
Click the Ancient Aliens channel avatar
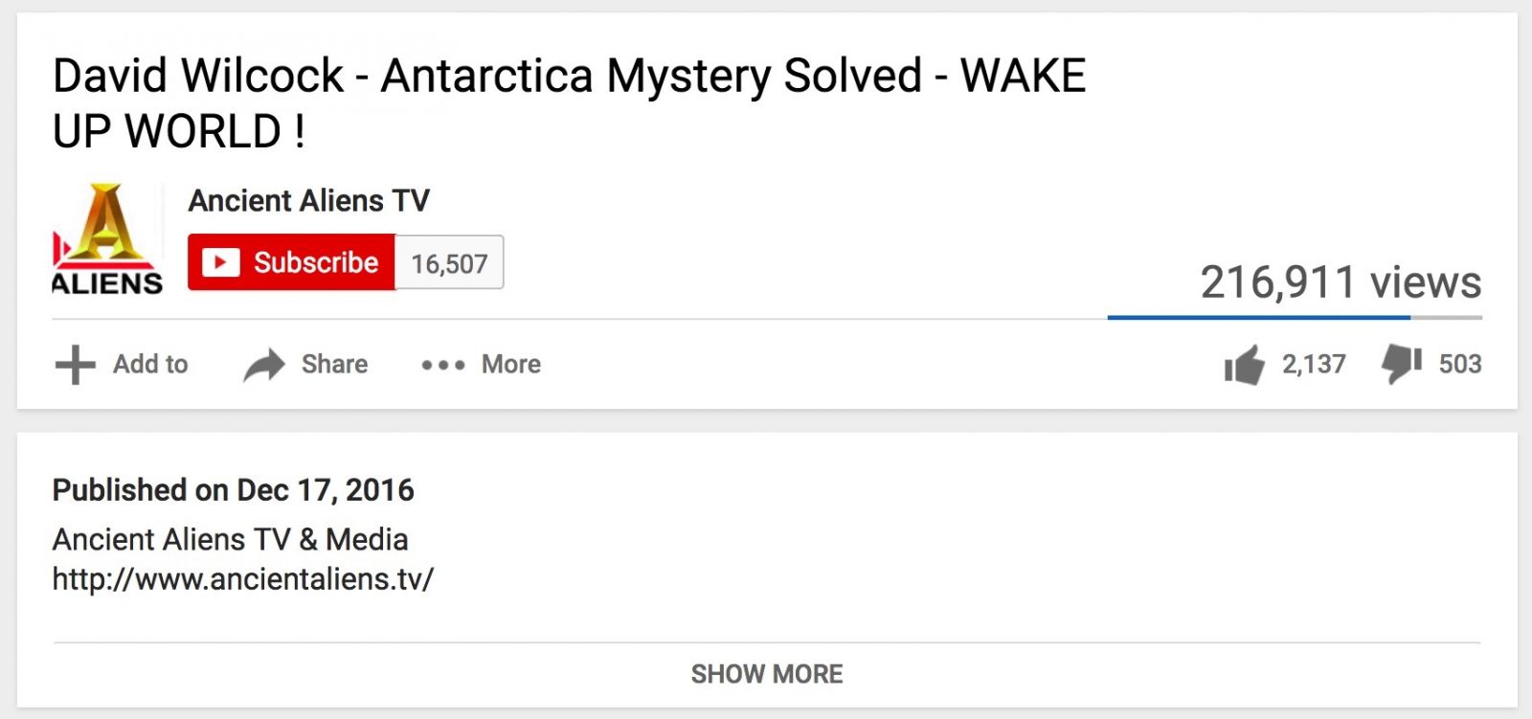107,238
